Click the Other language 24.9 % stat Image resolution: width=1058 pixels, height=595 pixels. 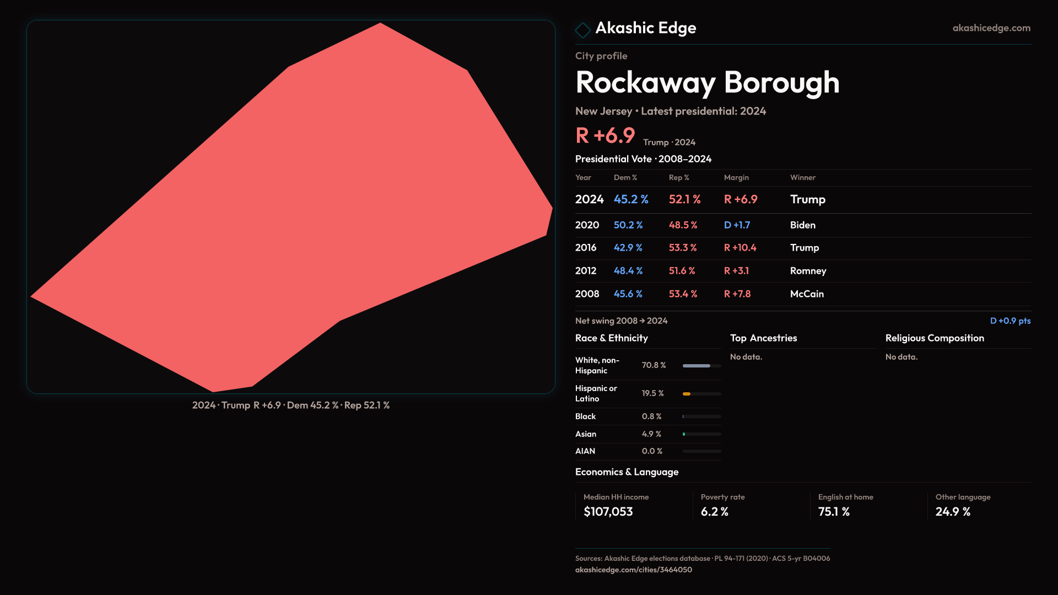pos(952,512)
